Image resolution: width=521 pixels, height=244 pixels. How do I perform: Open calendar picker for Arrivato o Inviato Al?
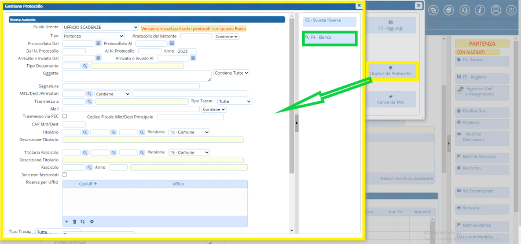[x=193, y=58]
